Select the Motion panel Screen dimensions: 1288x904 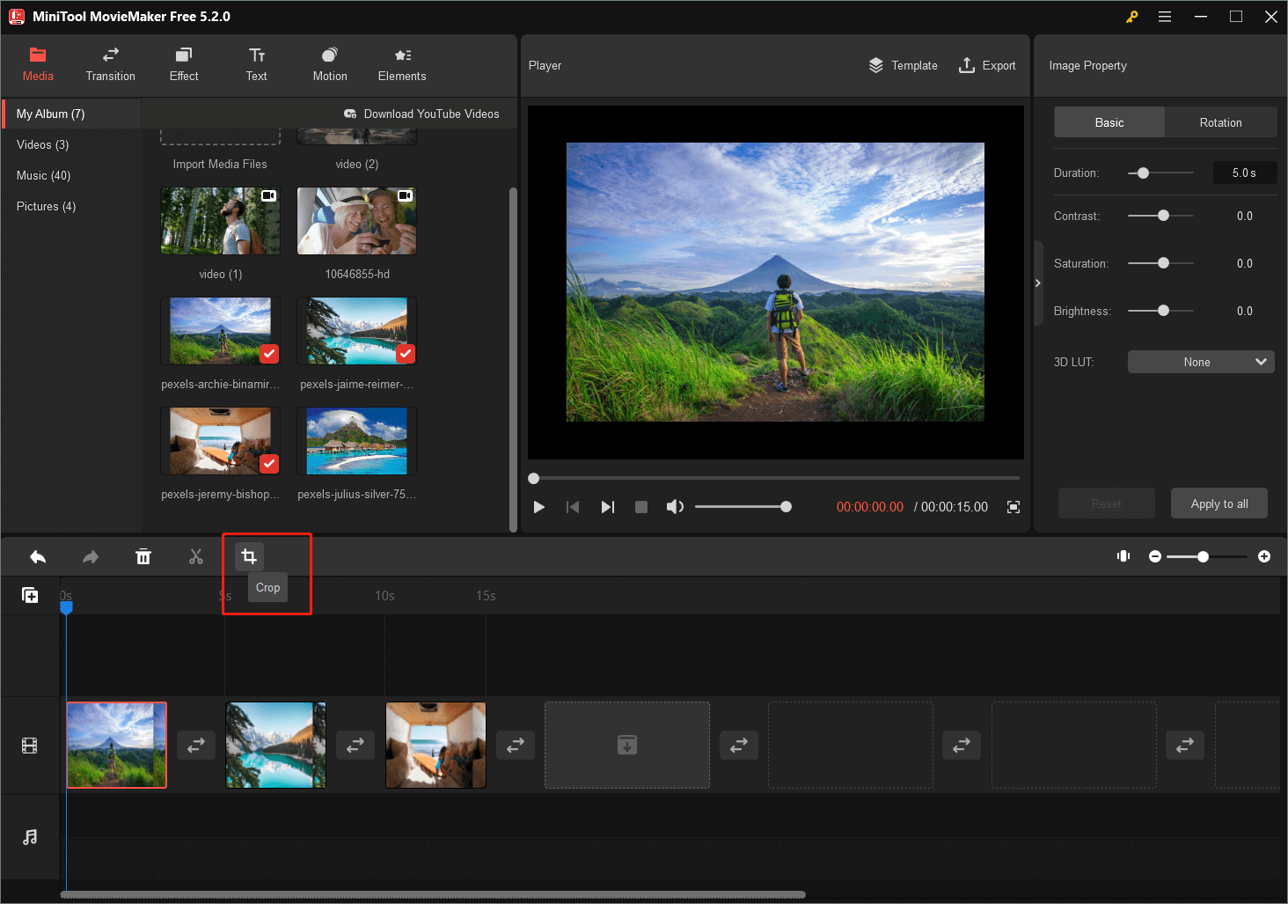point(329,63)
